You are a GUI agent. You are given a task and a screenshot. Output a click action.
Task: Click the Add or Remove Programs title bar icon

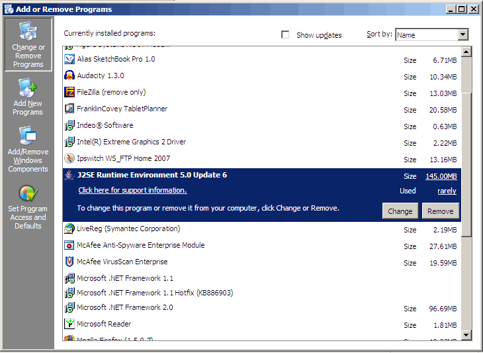(9, 9)
